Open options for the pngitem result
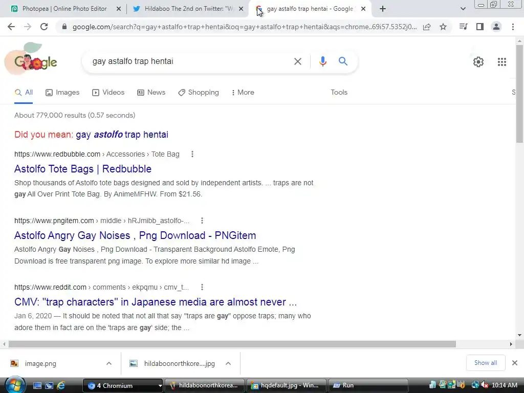The image size is (524, 393). coord(202,221)
